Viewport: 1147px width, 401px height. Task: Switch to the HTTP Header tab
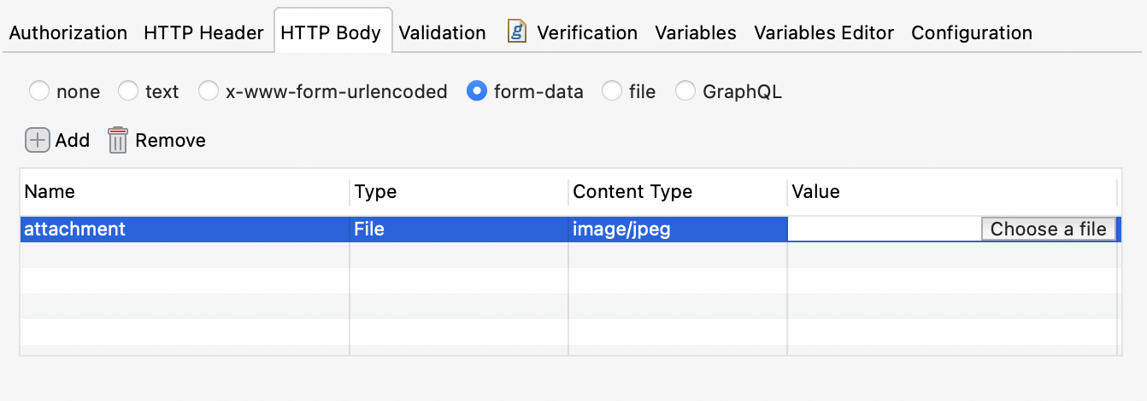pos(203,33)
